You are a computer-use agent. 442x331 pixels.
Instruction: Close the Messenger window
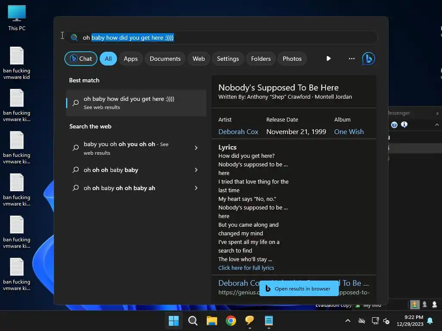(x=437, y=113)
